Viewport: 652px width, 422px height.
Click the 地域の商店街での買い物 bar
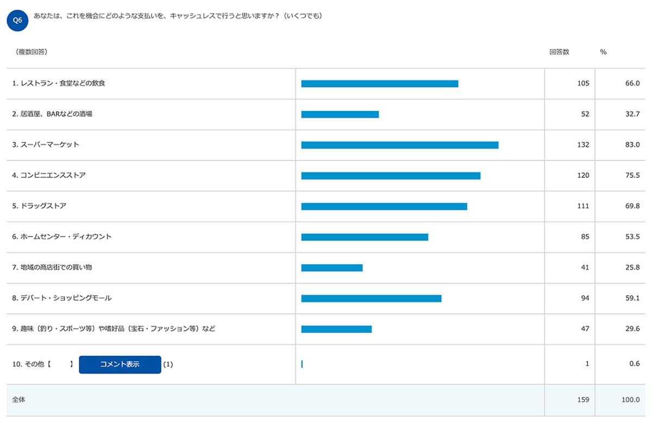tap(331, 268)
